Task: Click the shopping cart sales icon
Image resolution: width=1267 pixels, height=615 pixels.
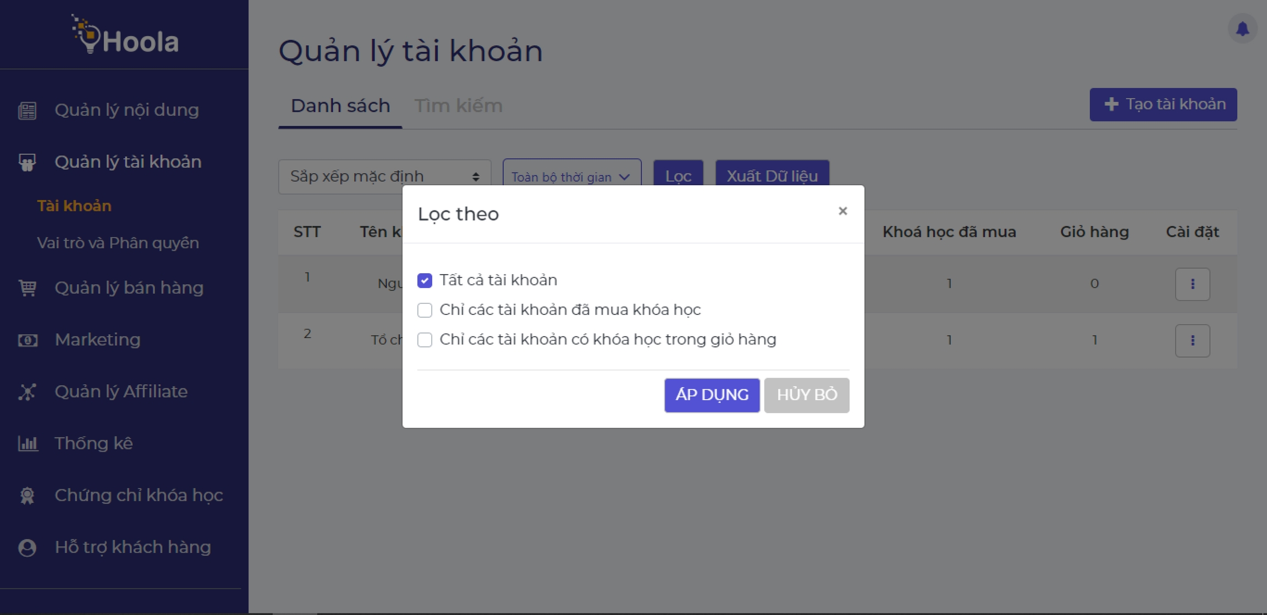Action: [27, 288]
